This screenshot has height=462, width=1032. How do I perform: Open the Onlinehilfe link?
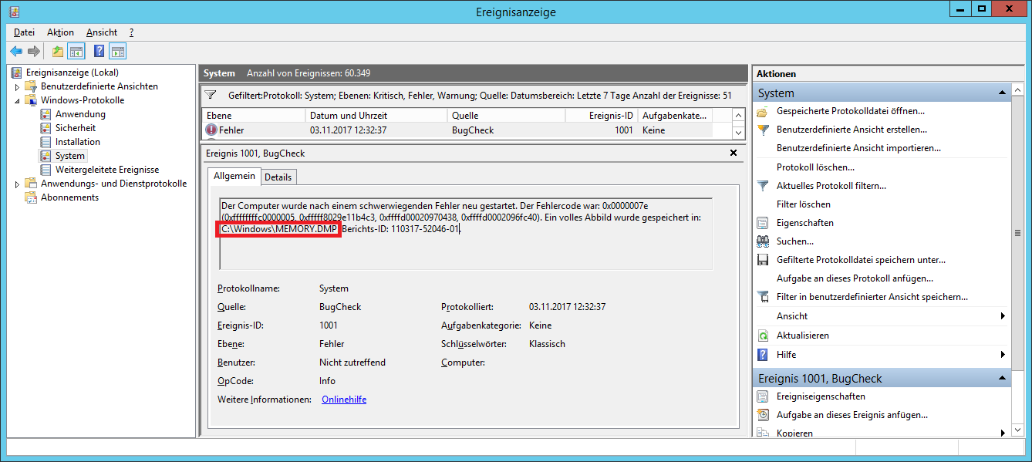343,400
